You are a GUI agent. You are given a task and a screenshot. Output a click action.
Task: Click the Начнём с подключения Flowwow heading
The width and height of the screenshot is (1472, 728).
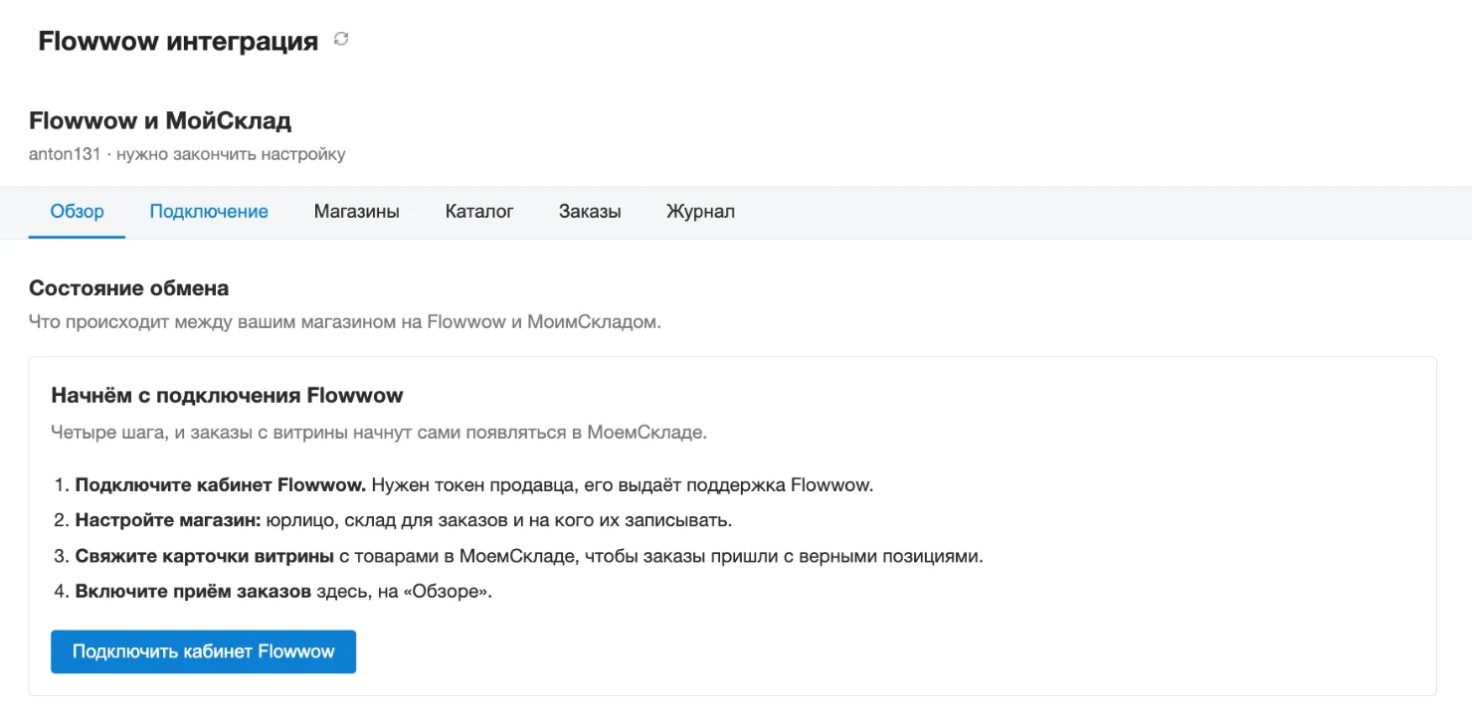pyautogui.click(x=227, y=395)
